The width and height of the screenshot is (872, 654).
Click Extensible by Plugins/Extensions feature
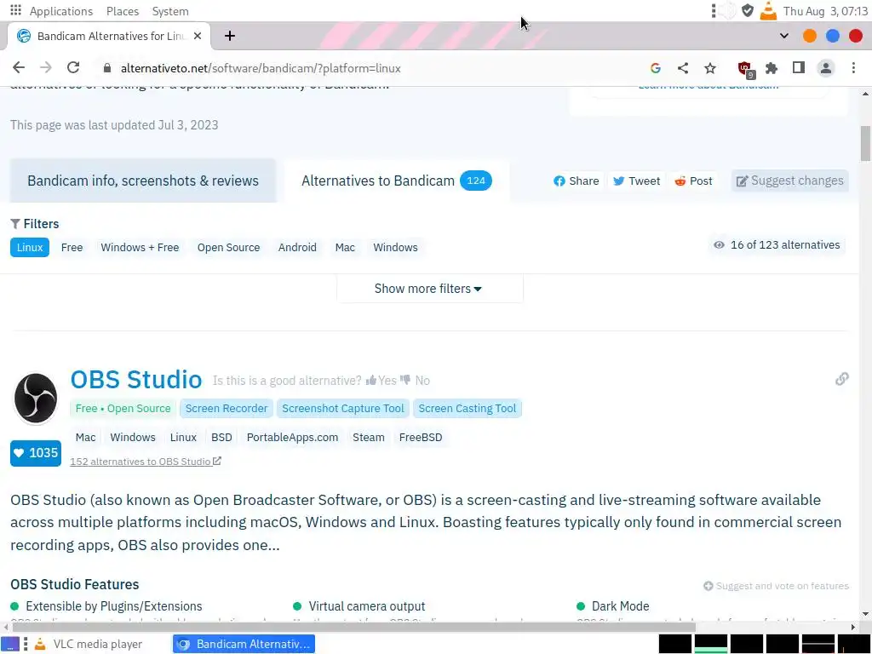(x=114, y=606)
